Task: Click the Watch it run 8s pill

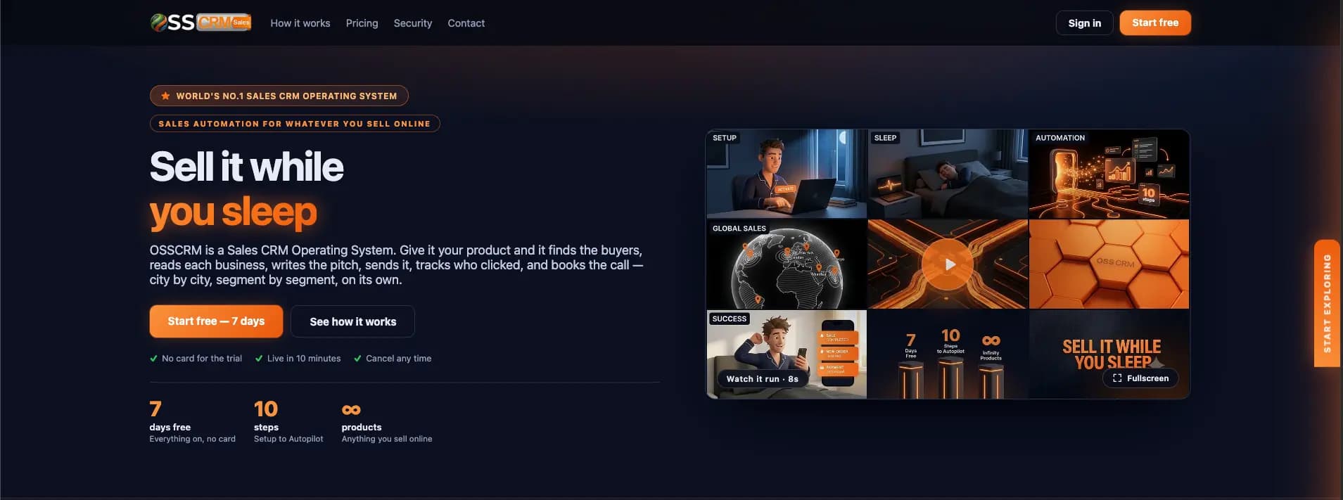Action: (763, 379)
